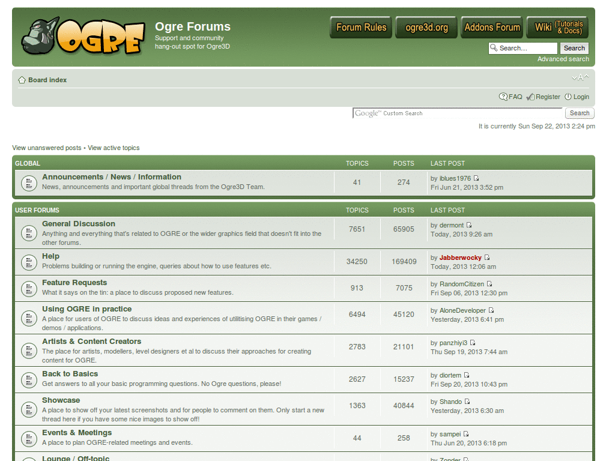Viewport: 615px width, 461px height.
Task: Open user profile iblues1976
Action: [455, 178]
